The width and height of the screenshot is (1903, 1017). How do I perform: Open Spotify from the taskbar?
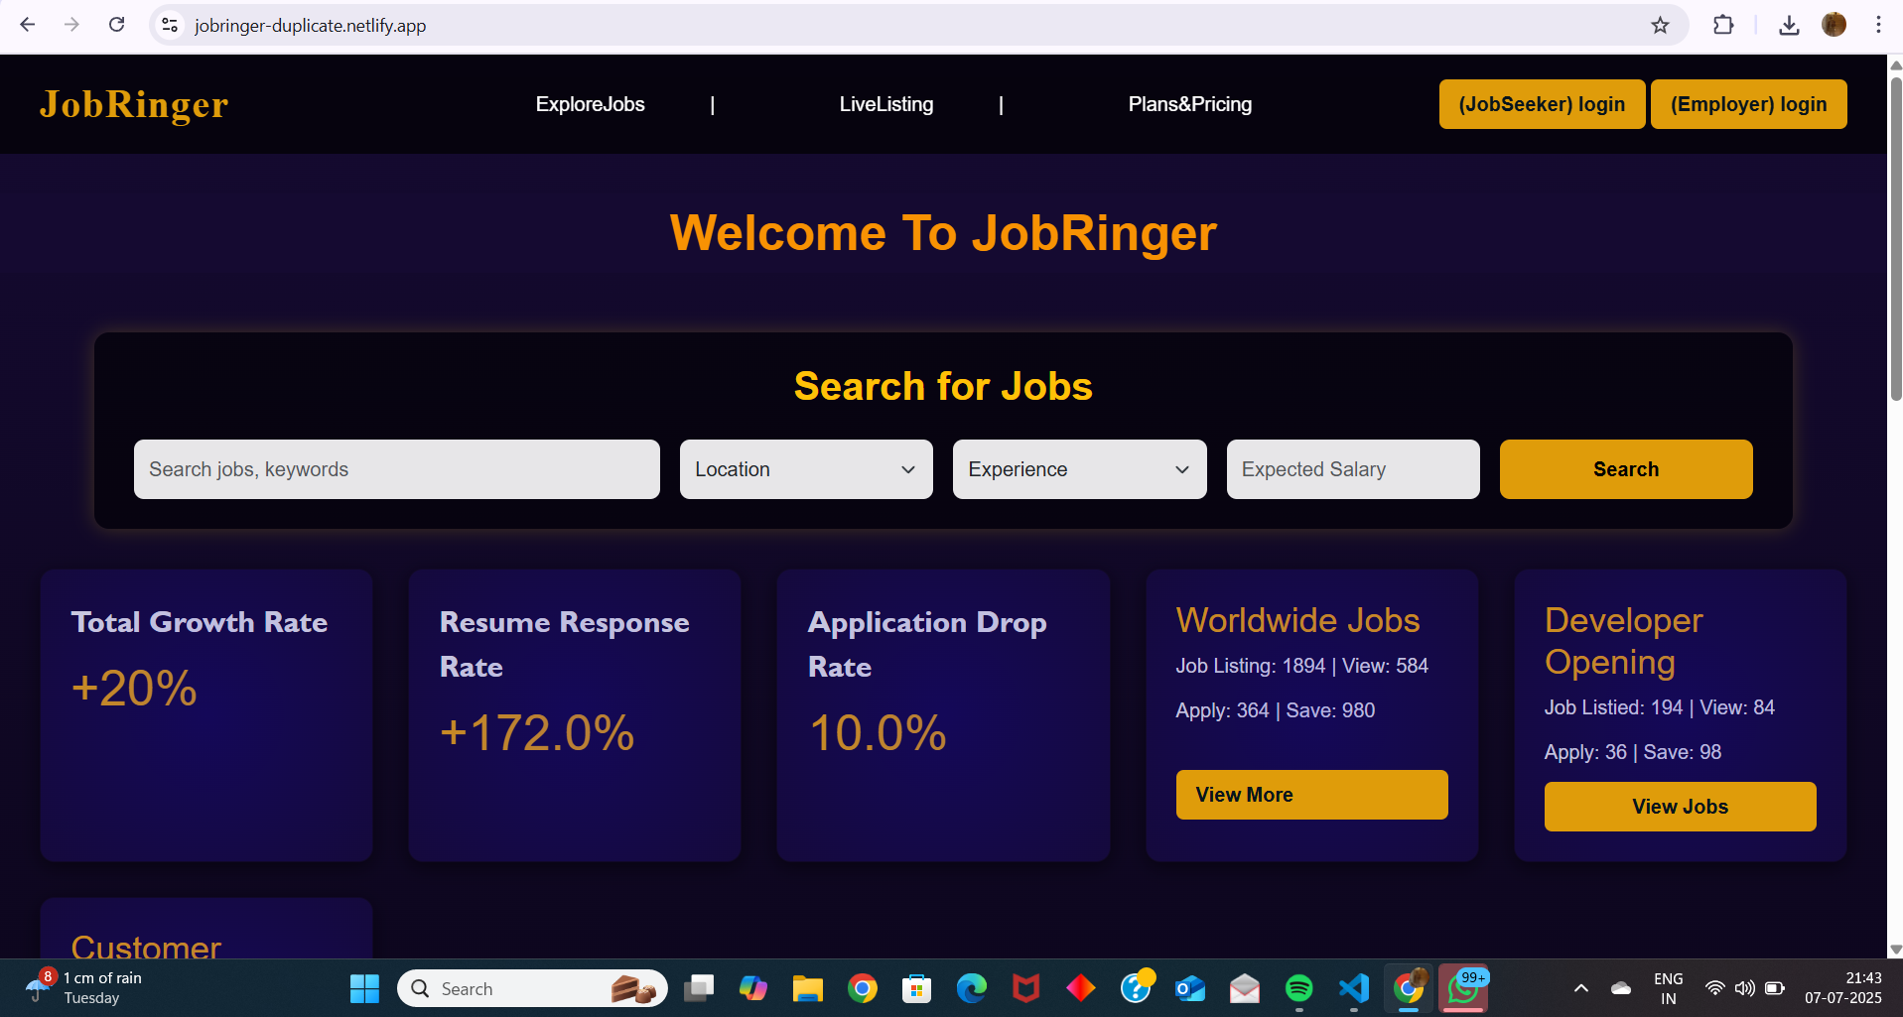(x=1298, y=988)
